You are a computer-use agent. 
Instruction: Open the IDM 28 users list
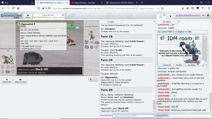(167, 22)
